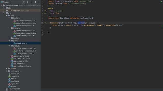Viewport: 163px width, 91px height.
Task: Expand the models folder
Action: pos(9,38)
